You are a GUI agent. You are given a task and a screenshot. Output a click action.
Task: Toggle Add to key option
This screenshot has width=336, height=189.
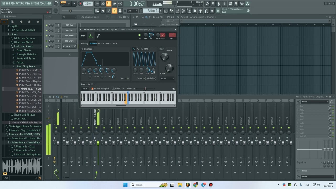pos(113,89)
